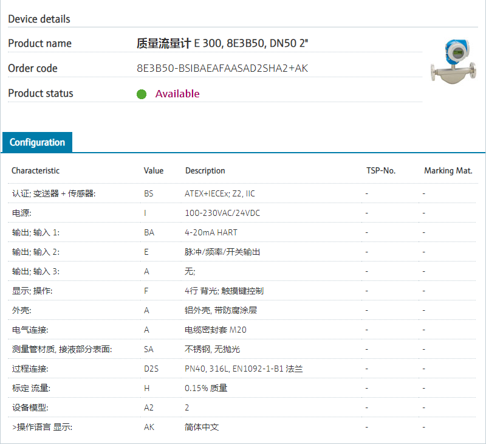Open the Configuration tab

pyautogui.click(x=37, y=142)
